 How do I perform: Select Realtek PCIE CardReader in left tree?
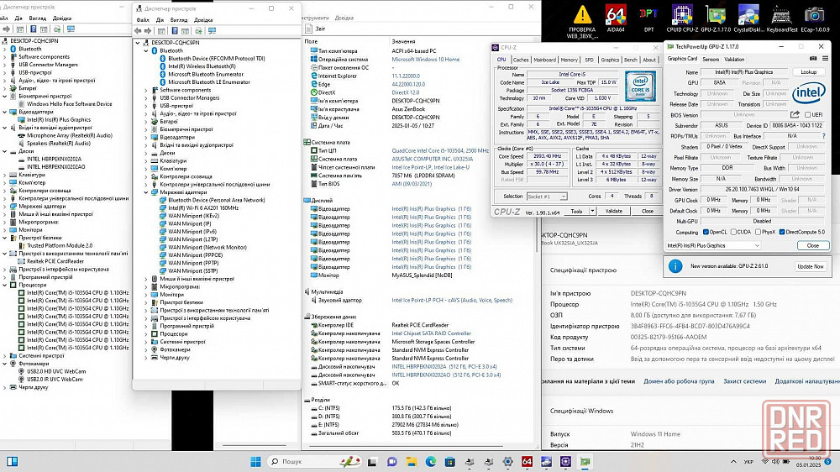pos(55,261)
